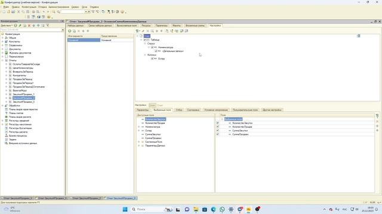Uncheck СуммаПродаж in selected fields
The width and height of the screenshot is (382, 214).
[x=217, y=134]
